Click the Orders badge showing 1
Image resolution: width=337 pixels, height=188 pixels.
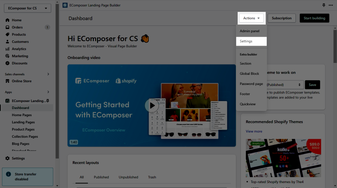tap(47, 27)
